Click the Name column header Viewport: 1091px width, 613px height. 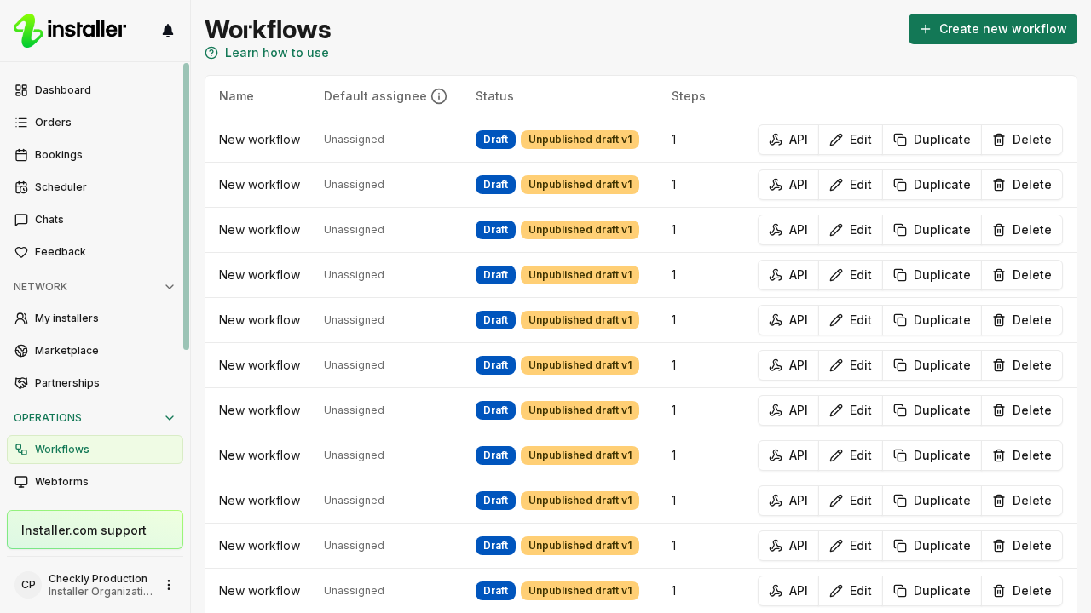pyautogui.click(x=236, y=96)
